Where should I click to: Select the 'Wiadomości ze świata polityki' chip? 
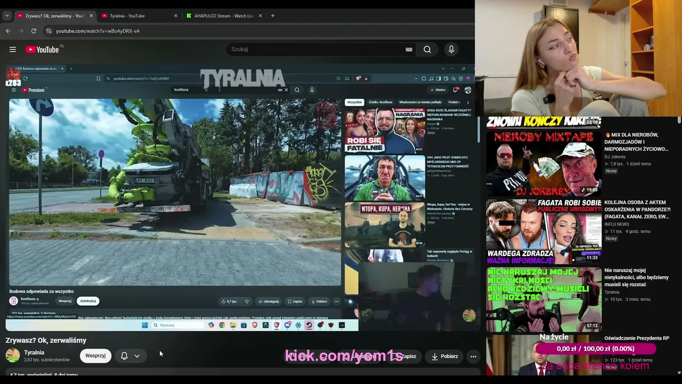point(420,102)
